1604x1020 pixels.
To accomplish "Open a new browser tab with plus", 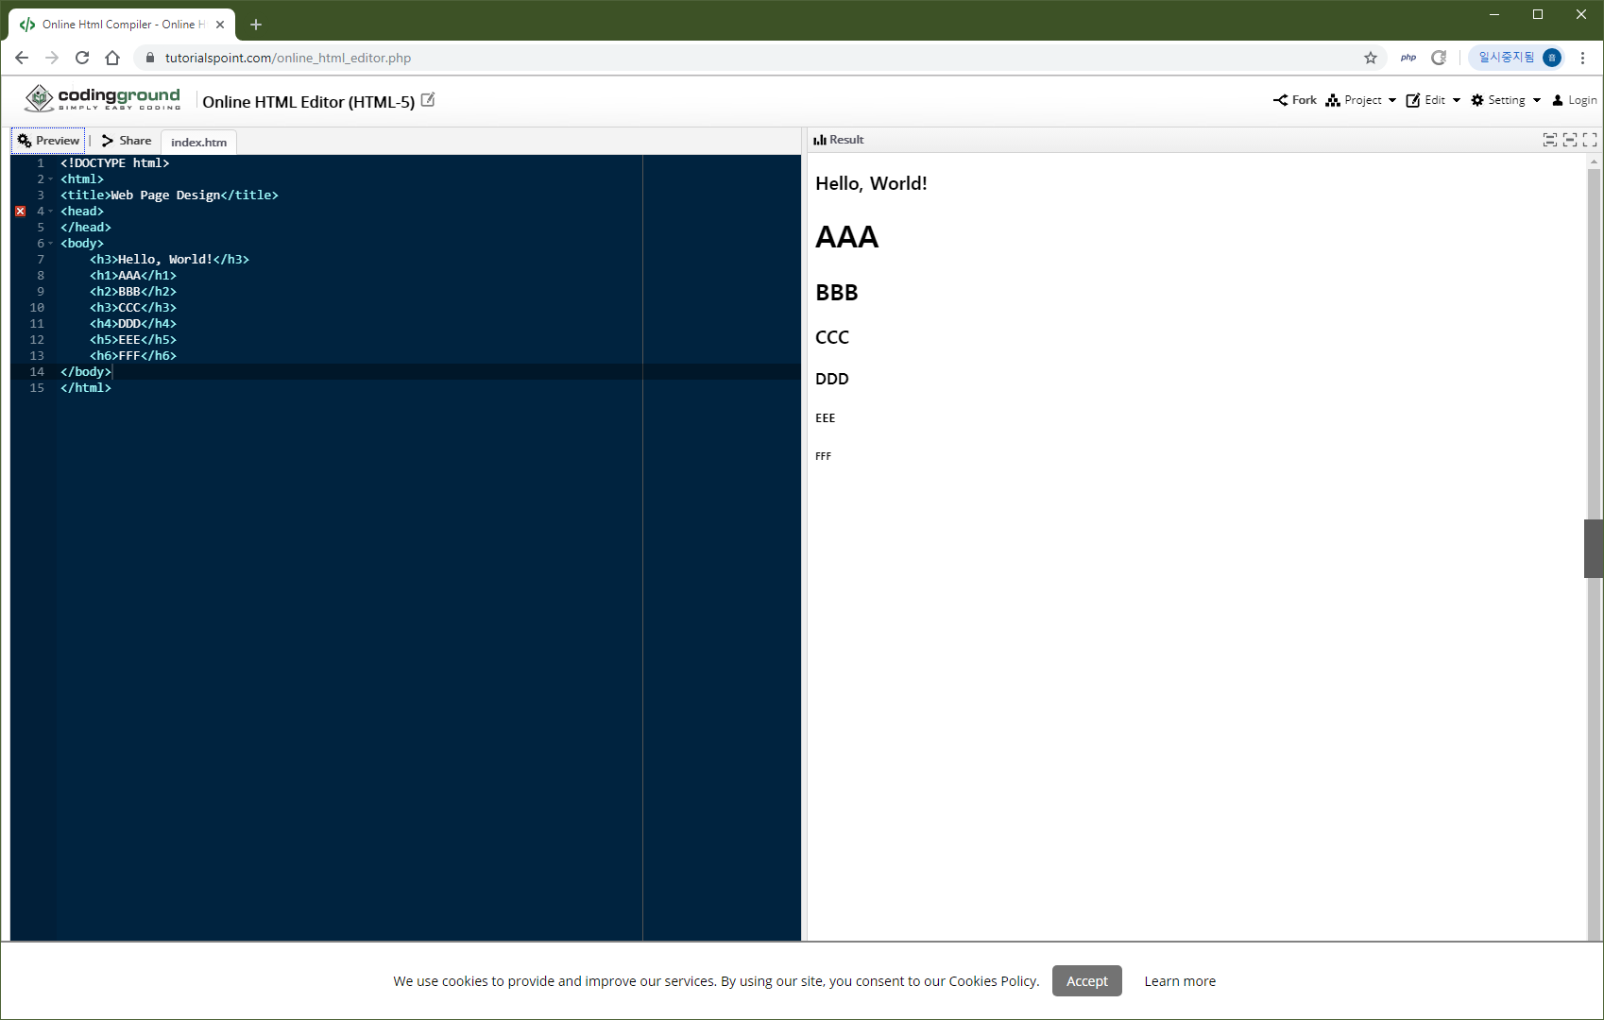I will coord(256,25).
